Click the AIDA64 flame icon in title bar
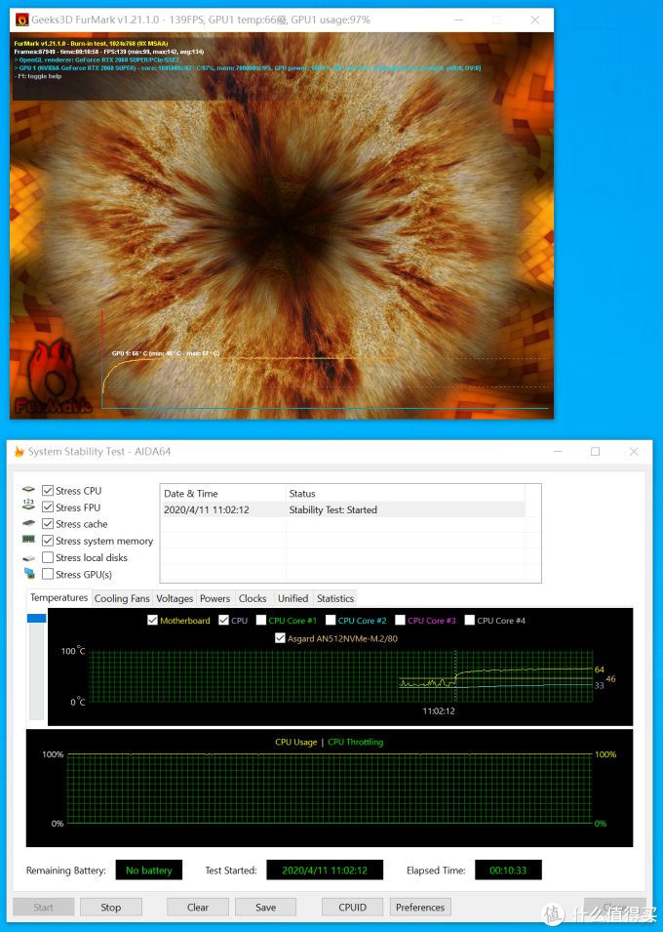663x932 pixels. [19, 452]
